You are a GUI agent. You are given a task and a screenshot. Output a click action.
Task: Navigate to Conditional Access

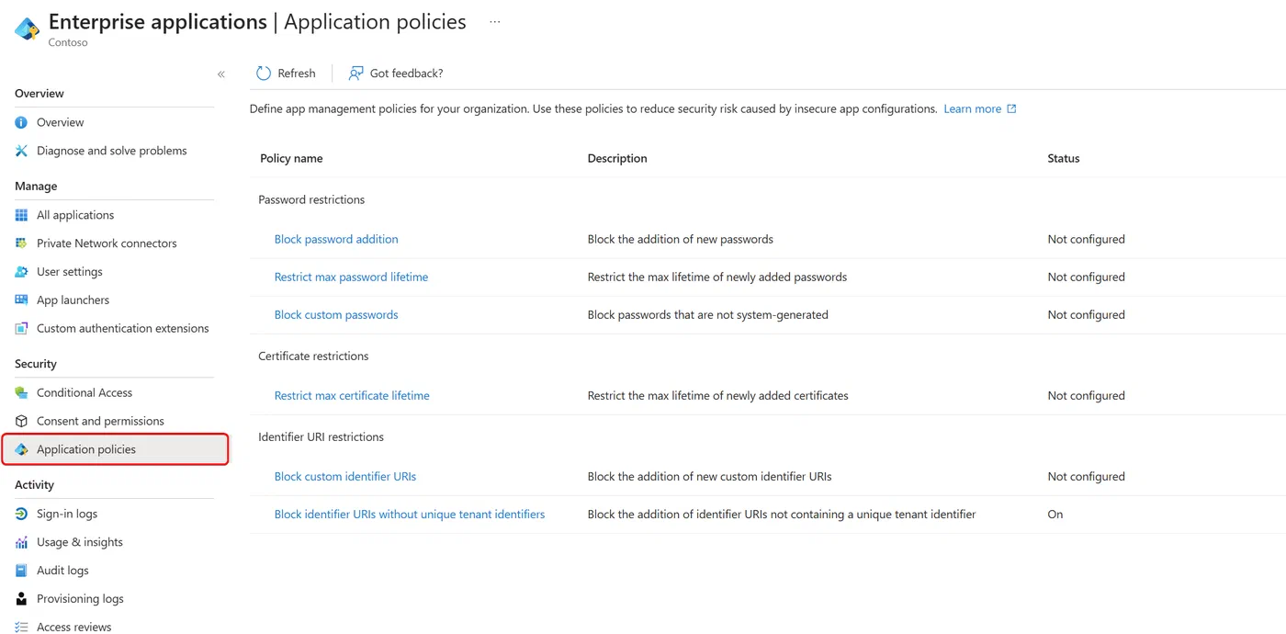(85, 392)
